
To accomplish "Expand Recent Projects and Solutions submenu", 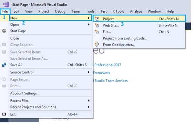I will (x=89, y=107).
